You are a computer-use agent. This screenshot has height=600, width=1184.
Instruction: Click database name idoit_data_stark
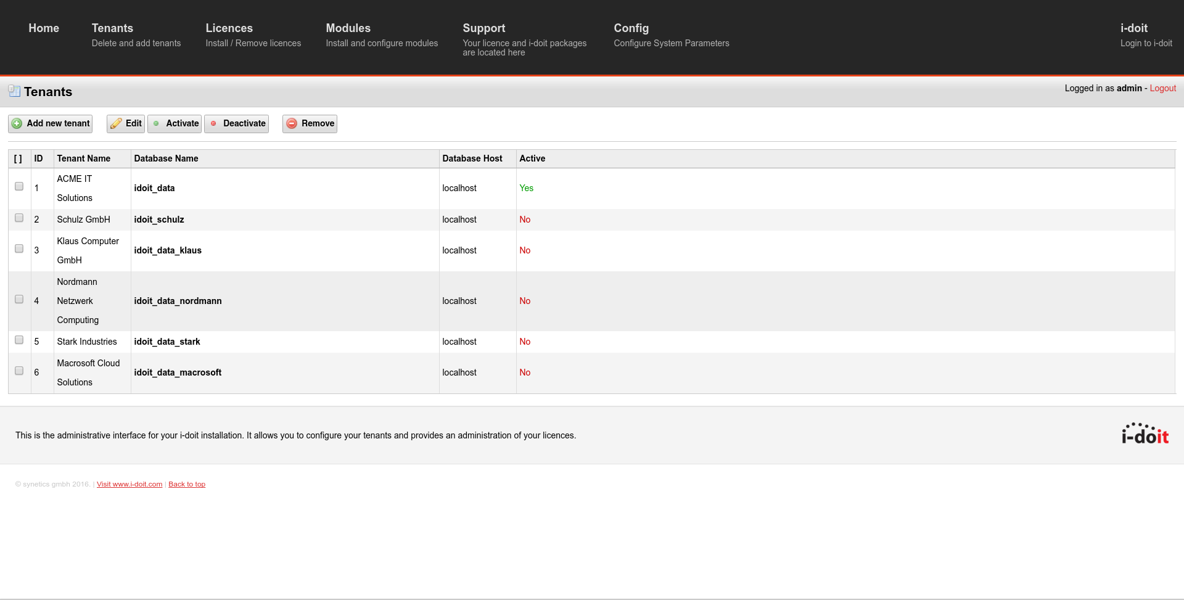click(x=167, y=342)
